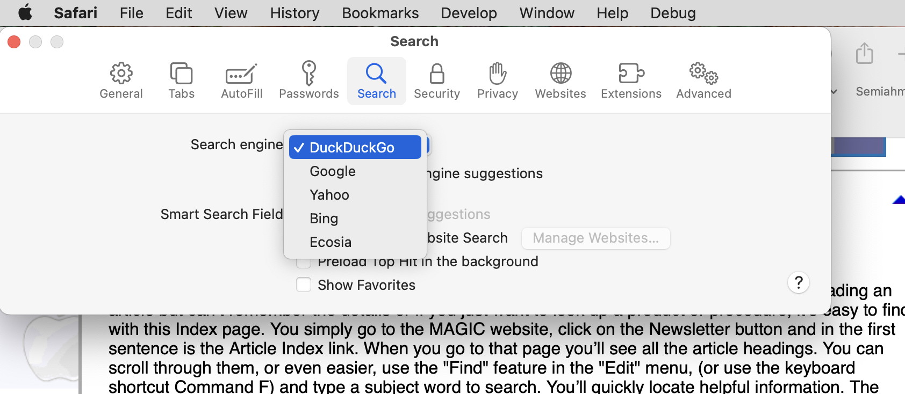Open the Safari menu
Viewport: 905px width, 394px height.
tap(75, 12)
